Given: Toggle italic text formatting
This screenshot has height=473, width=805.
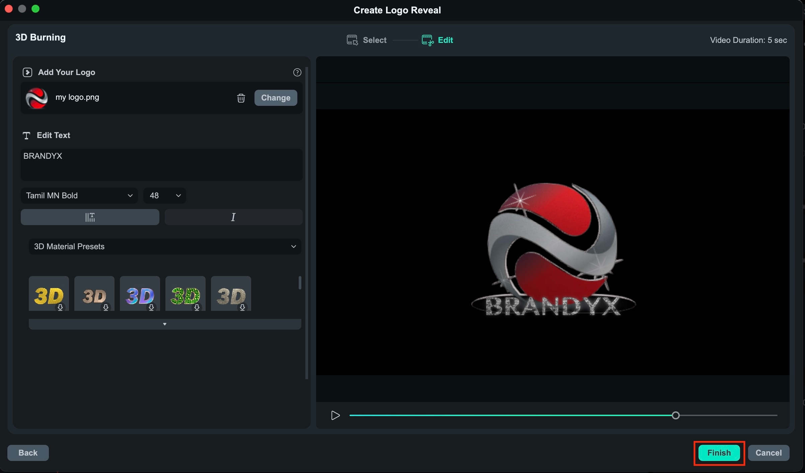Looking at the screenshot, I should click(x=233, y=217).
